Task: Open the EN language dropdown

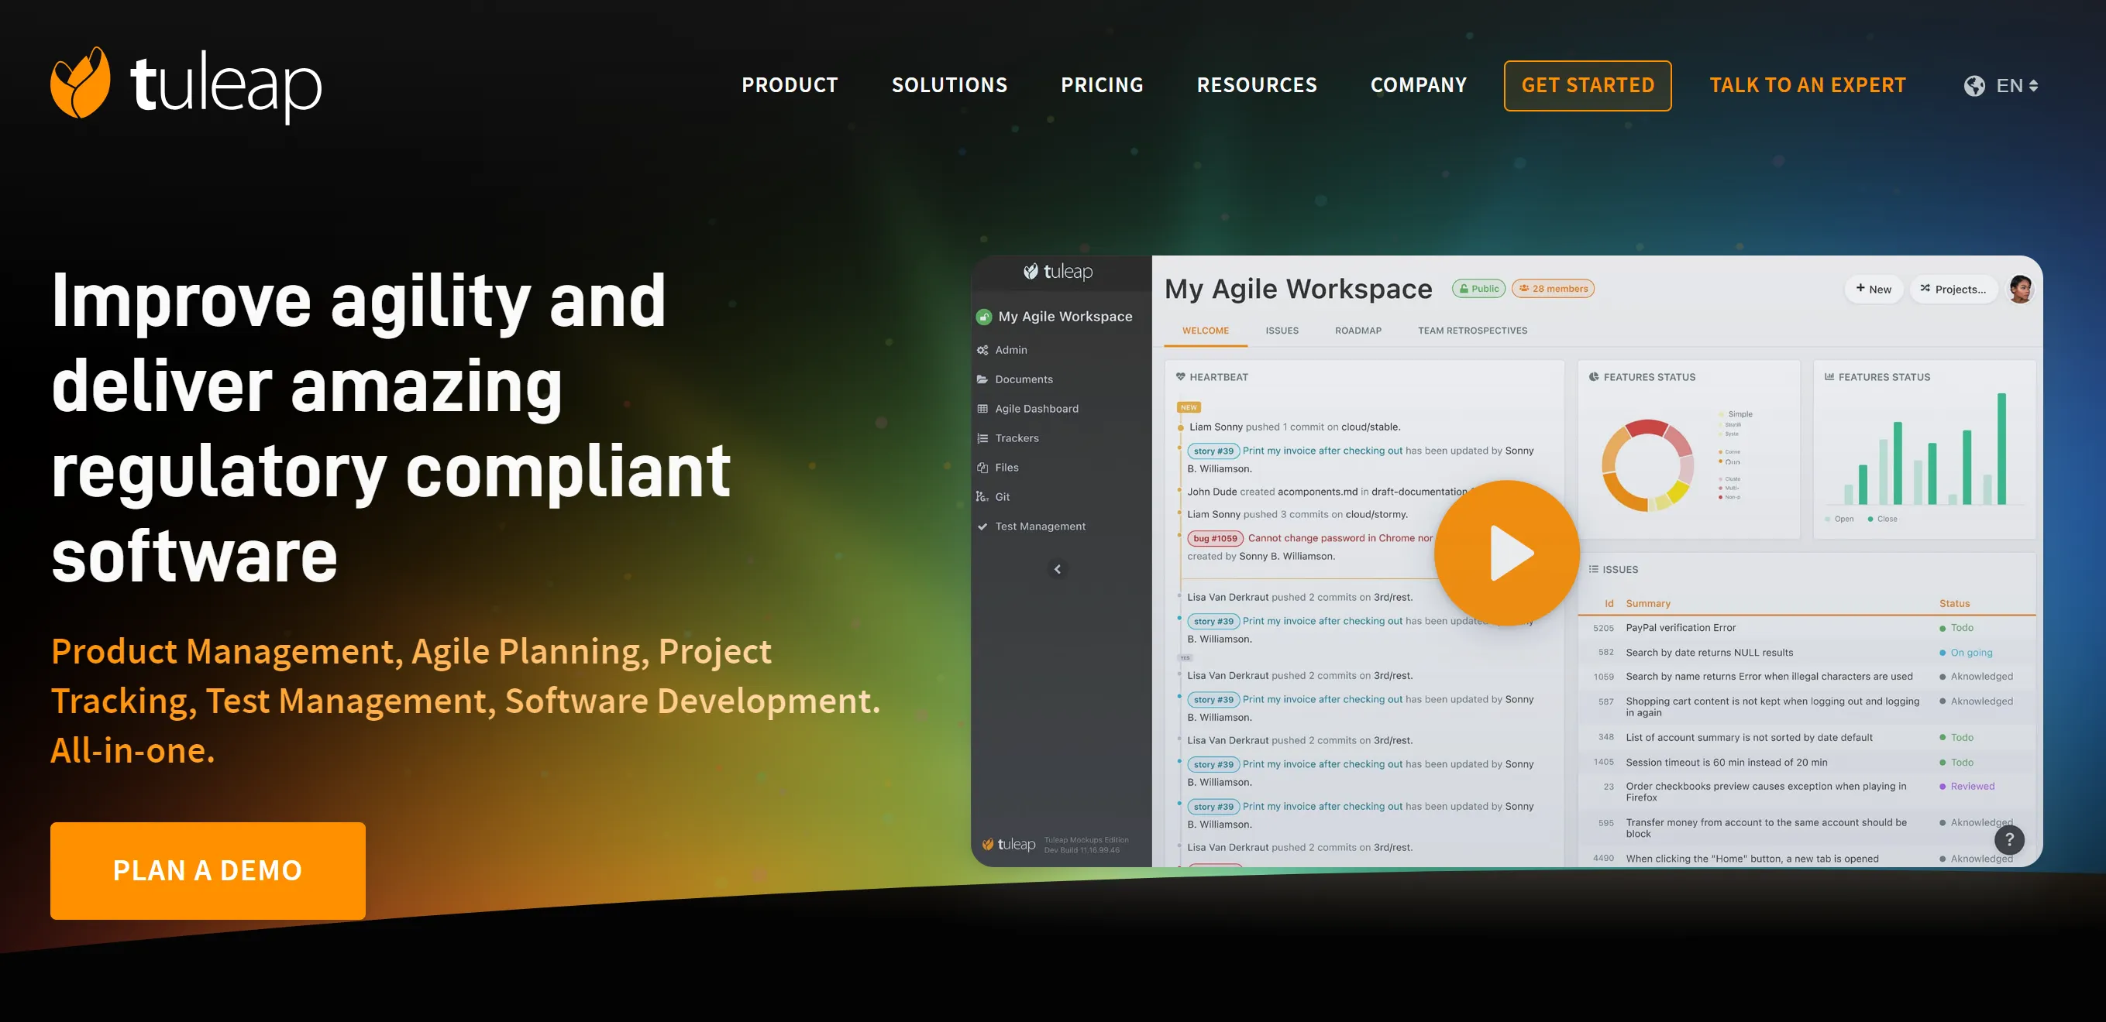Action: tap(2016, 86)
